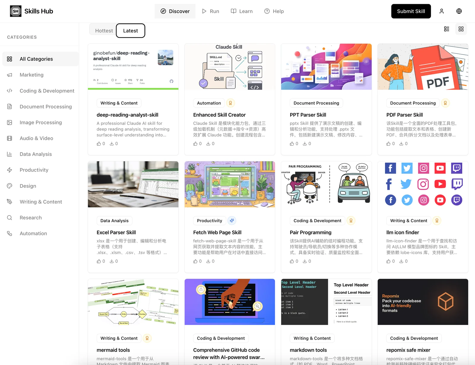Screen dimensions: 475x365
Task: Open the Learn page in navigation
Action: (x=242, y=11)
